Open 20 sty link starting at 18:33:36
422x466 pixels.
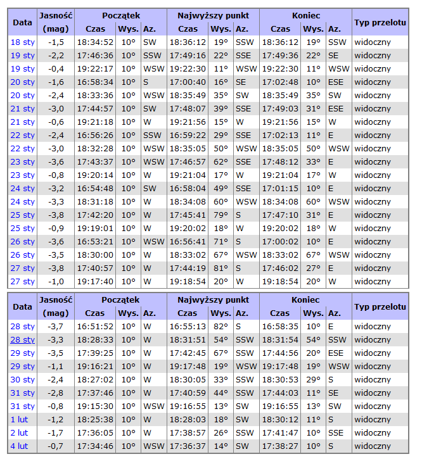23,96
